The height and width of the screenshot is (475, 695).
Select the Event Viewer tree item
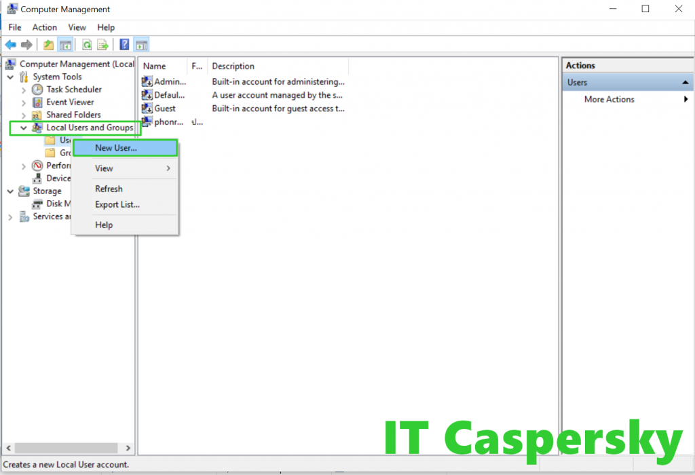pyautogui.click(x=70, y=102)
